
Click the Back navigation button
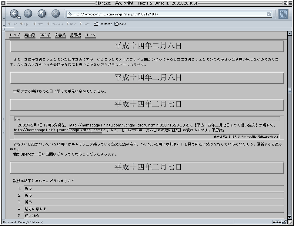tap(14, 13)
